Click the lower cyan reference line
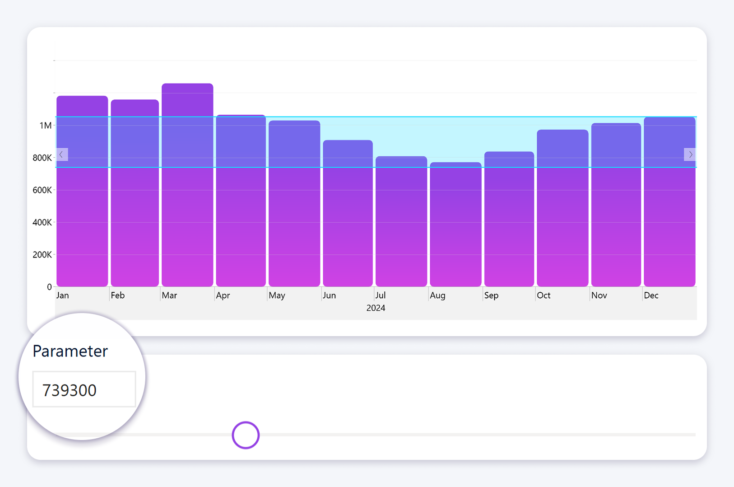The height and width of the screenshot is (487, 734). click(376, 168)
